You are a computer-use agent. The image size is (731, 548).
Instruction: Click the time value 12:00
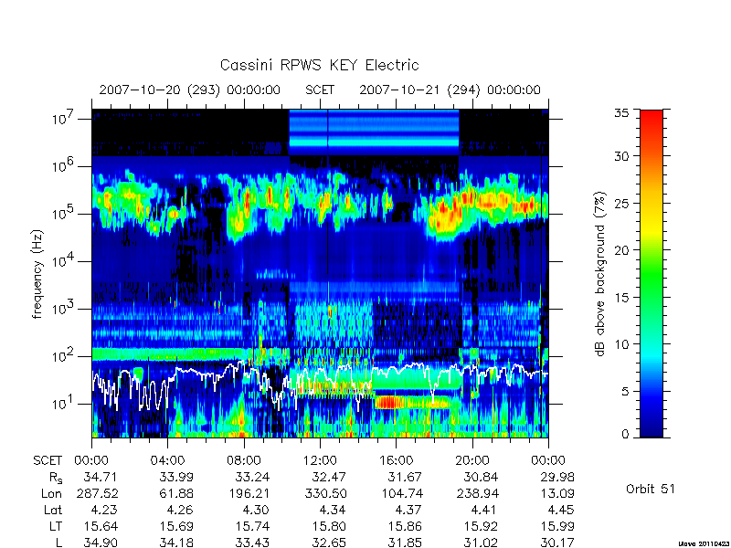coord(320,460)
